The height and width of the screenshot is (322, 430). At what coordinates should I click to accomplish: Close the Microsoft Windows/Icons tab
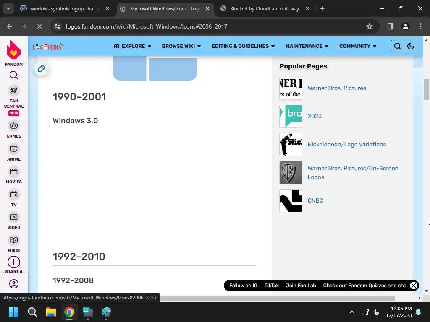point(207,8)
